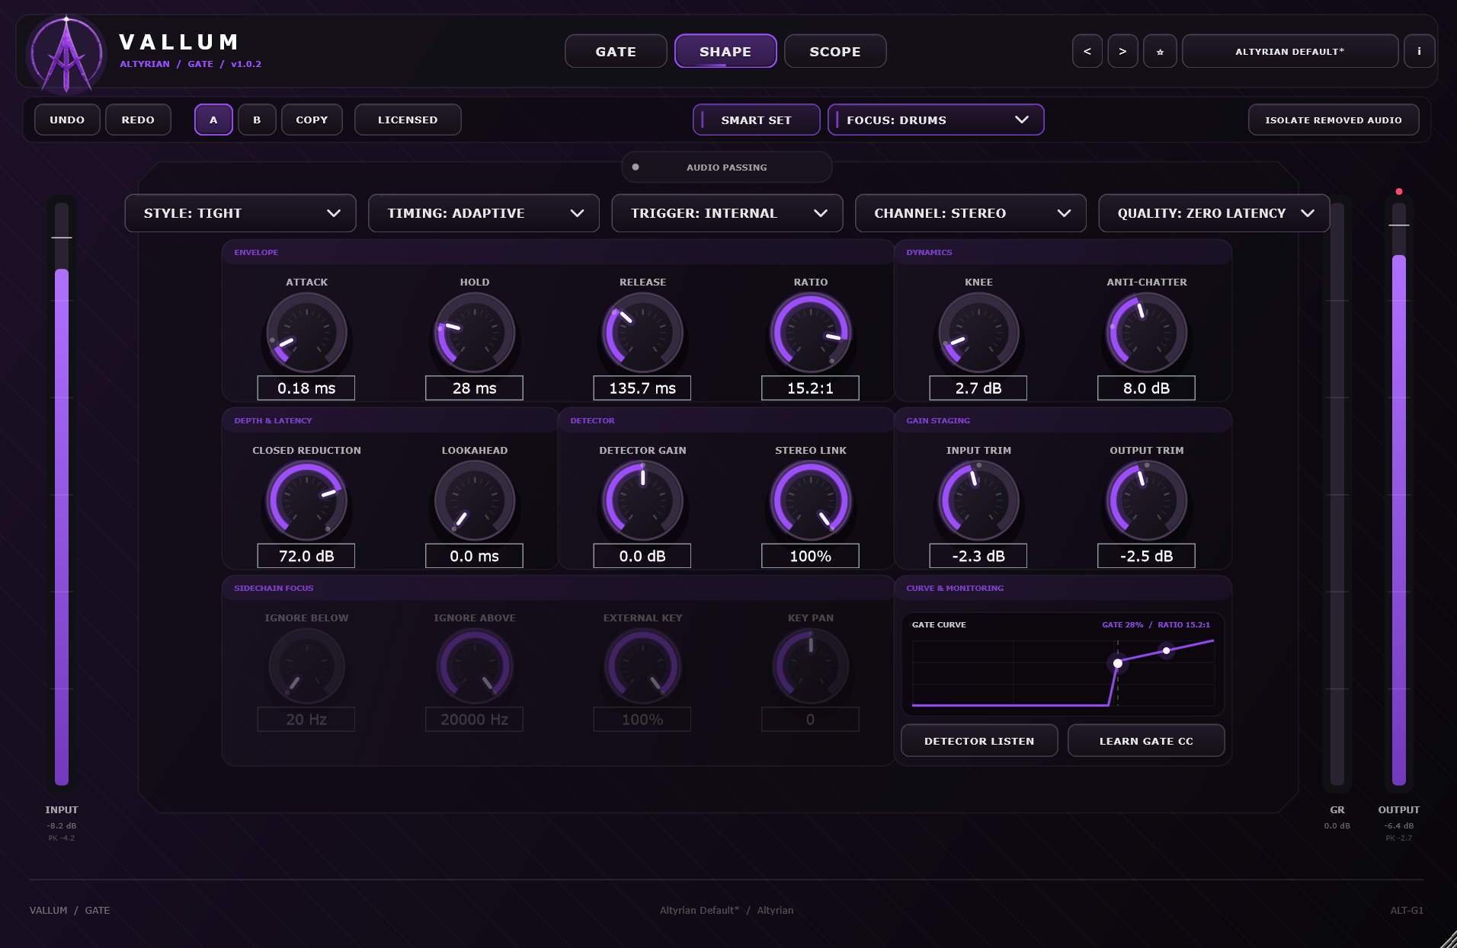Click the Closed Reduction value 72.0 dB
The width and height of the screenshot is (1457, 948).
(306, 556)
